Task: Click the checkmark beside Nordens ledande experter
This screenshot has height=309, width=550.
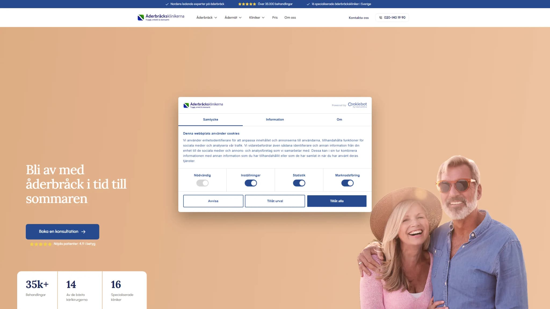Action: [167, 4]
